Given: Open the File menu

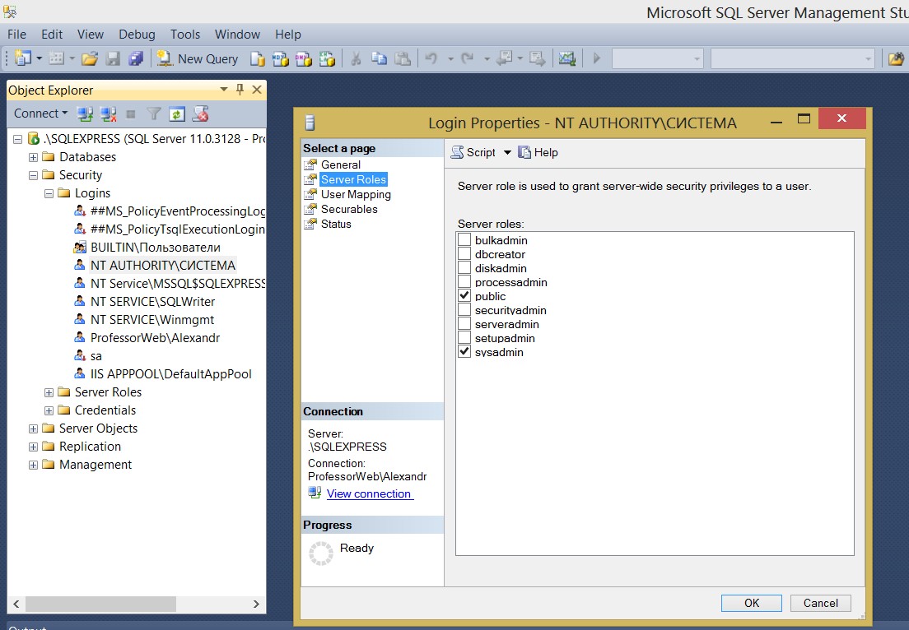Looking at the screenshot, I should [x=16, y=35].
